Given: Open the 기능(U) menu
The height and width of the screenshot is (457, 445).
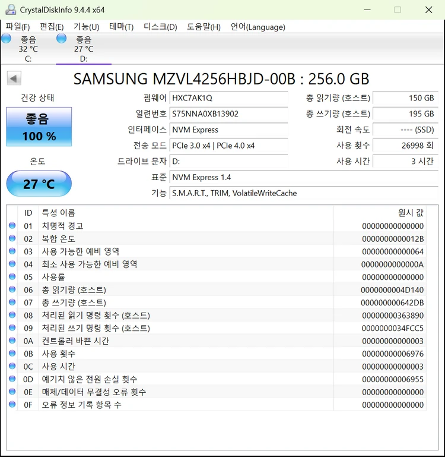Looking at the screenshot, I should [86, 27].
